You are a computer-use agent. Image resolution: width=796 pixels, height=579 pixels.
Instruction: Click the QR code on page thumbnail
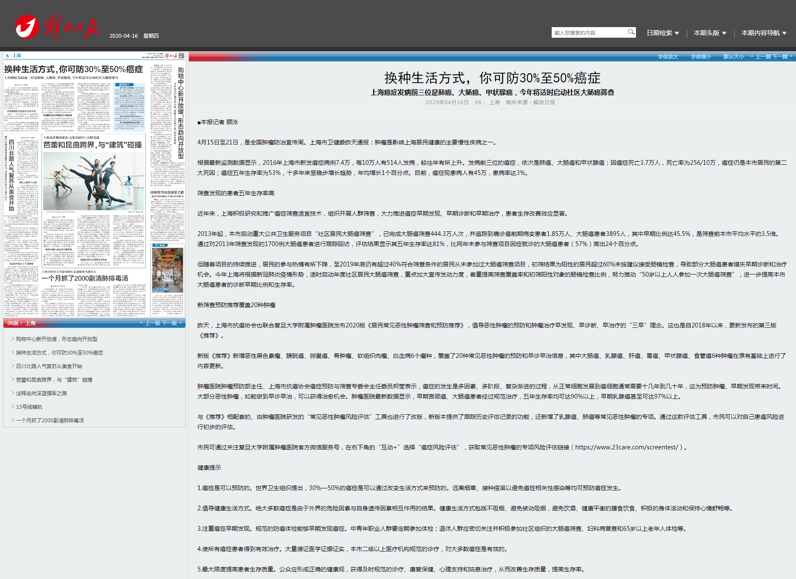182,55
